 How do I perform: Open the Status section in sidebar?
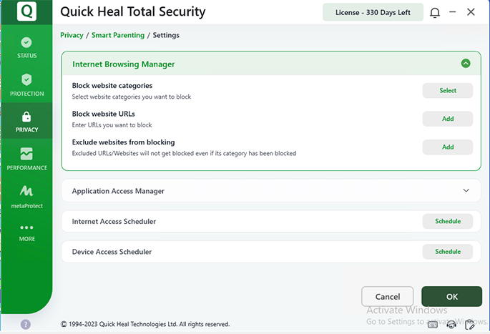[26, 47]
